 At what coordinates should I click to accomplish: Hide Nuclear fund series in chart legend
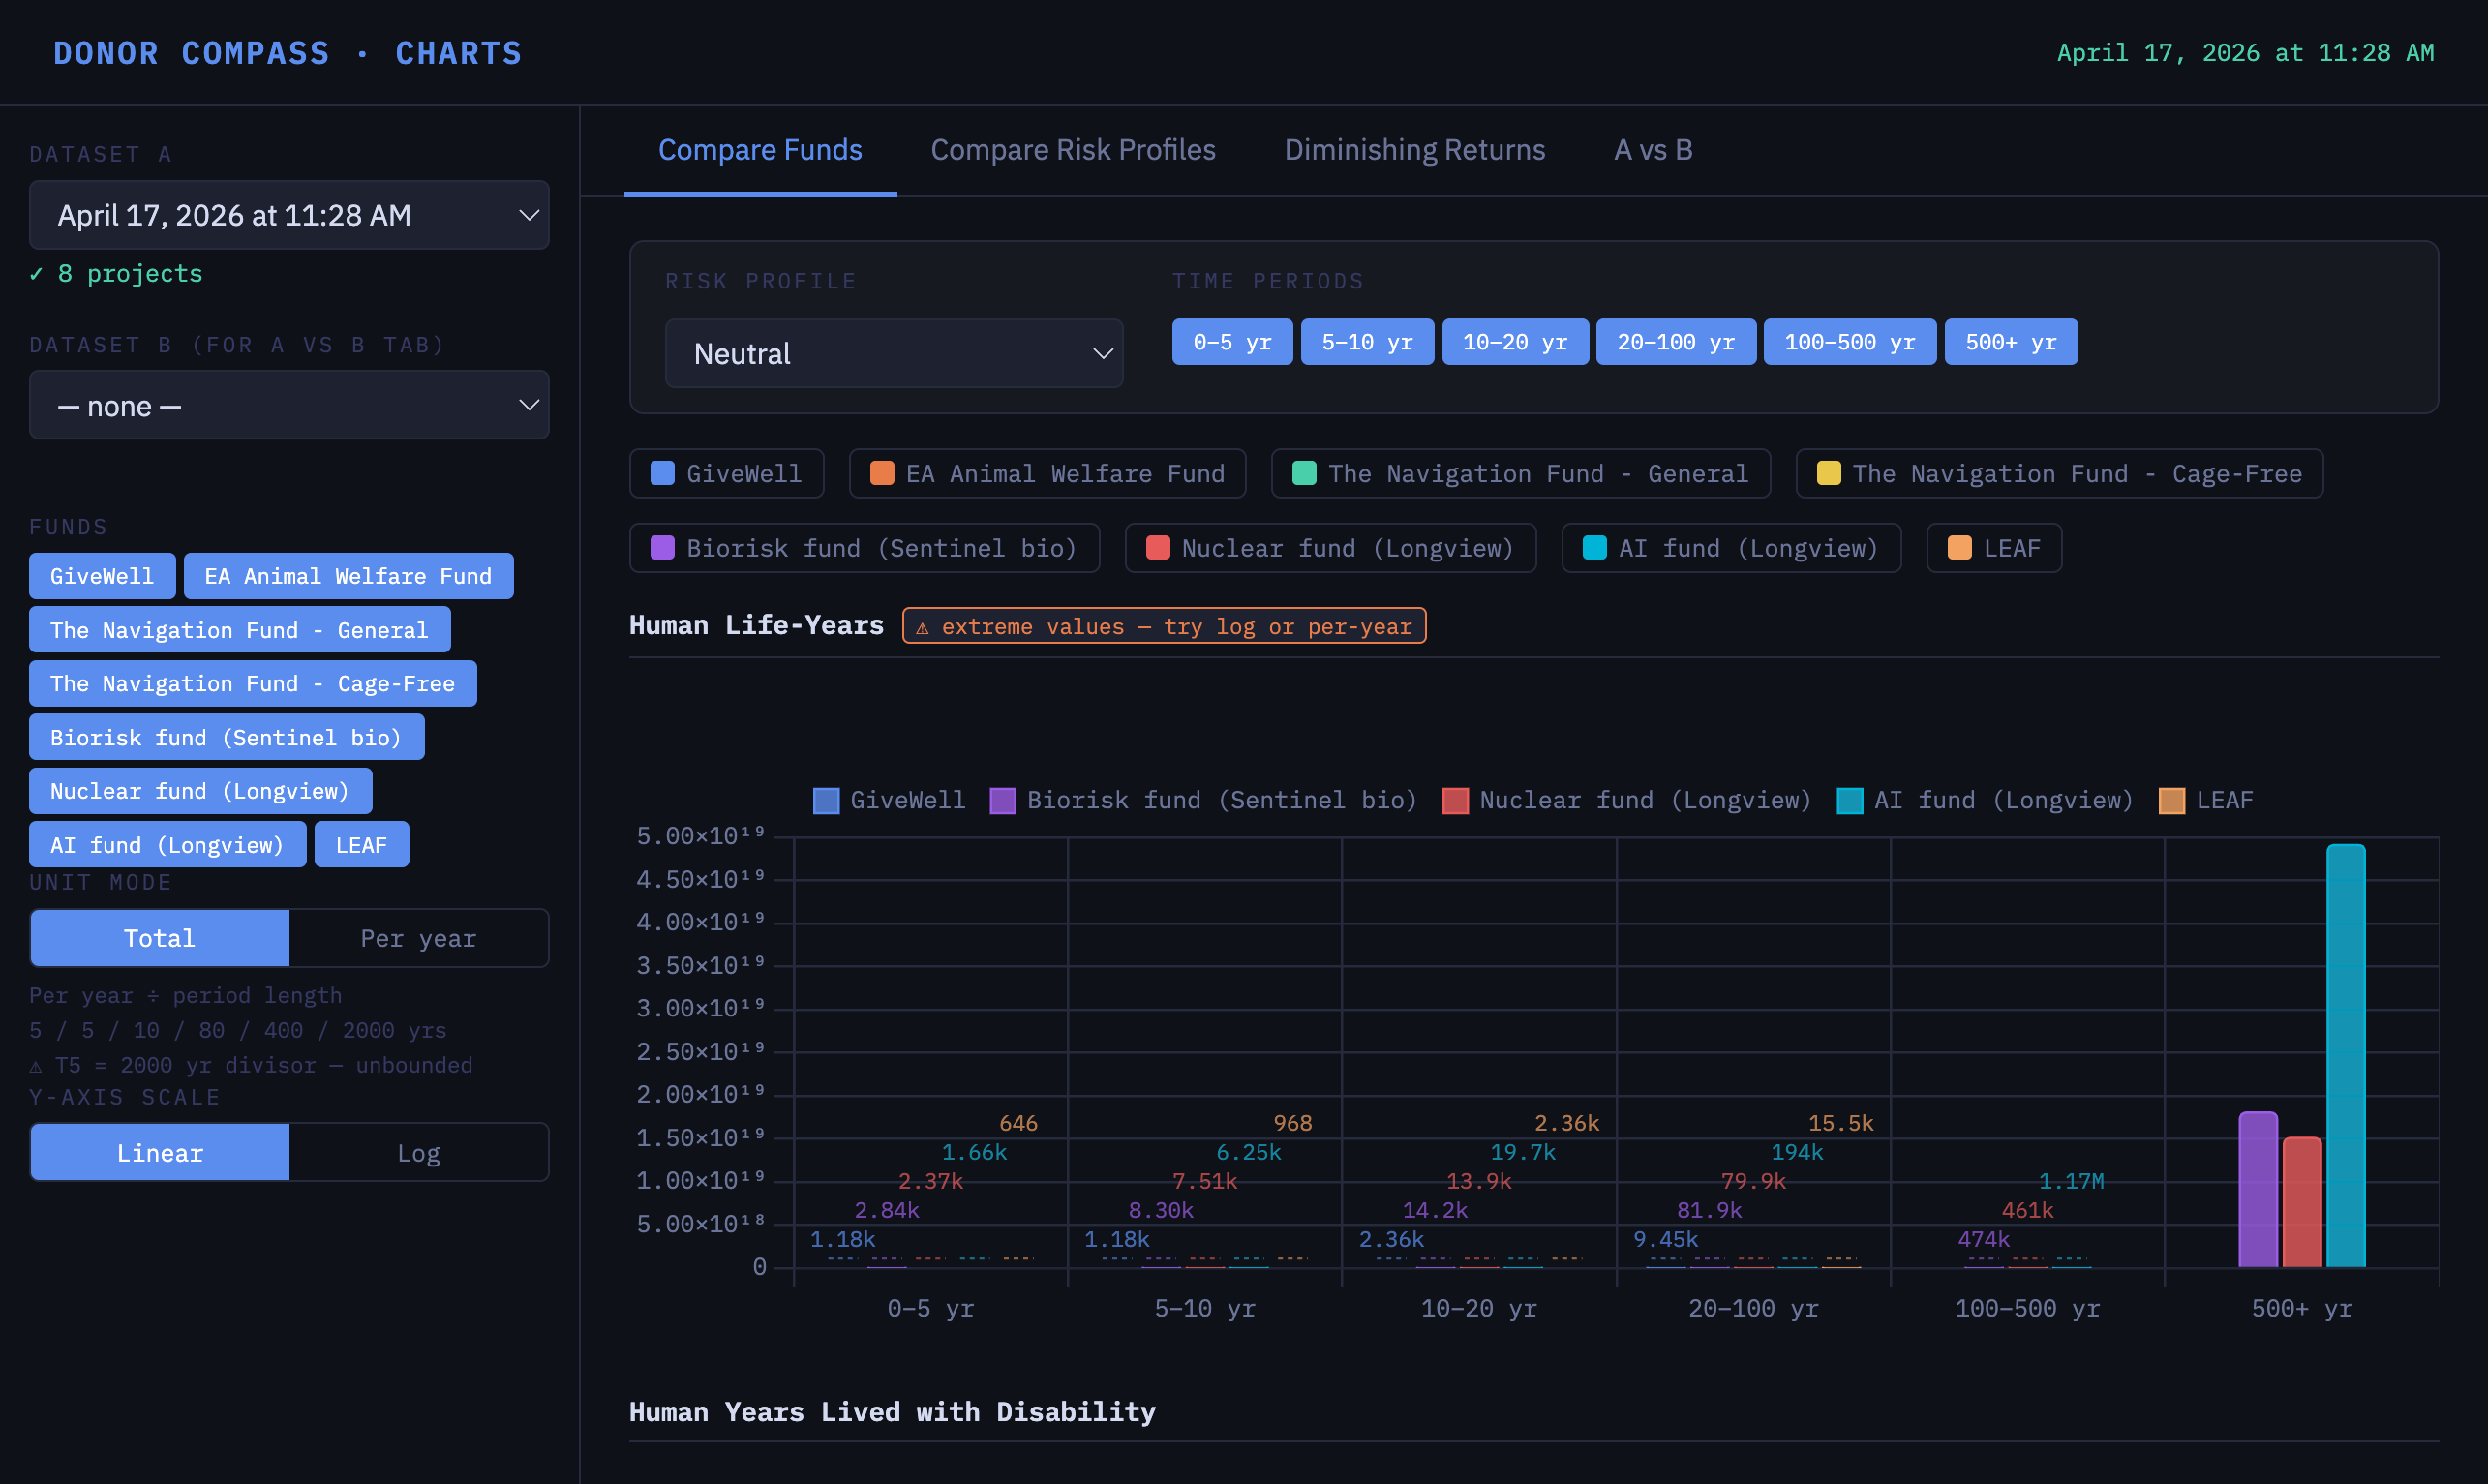click(x=1626, y=800)
